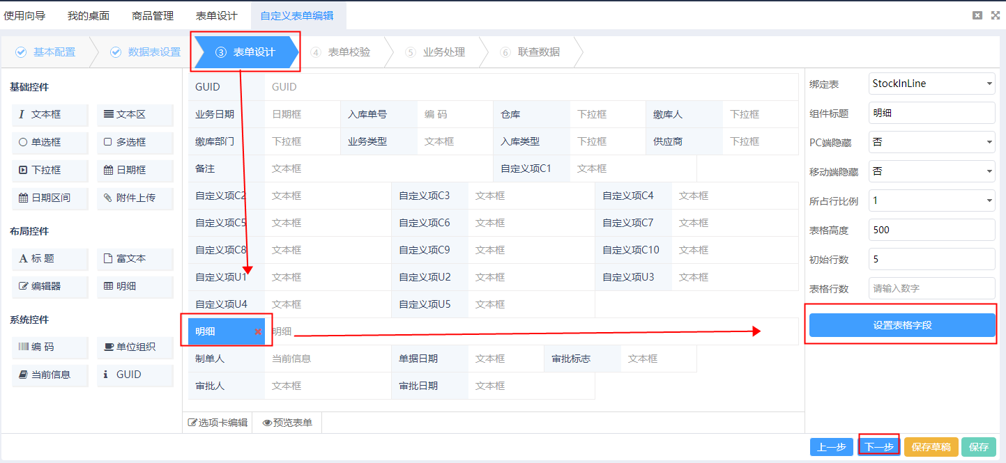Switch to the 我的桌面 tab
Image resolution: width=1006 pixels, height=463 pixels.
[x=89, y=15]
